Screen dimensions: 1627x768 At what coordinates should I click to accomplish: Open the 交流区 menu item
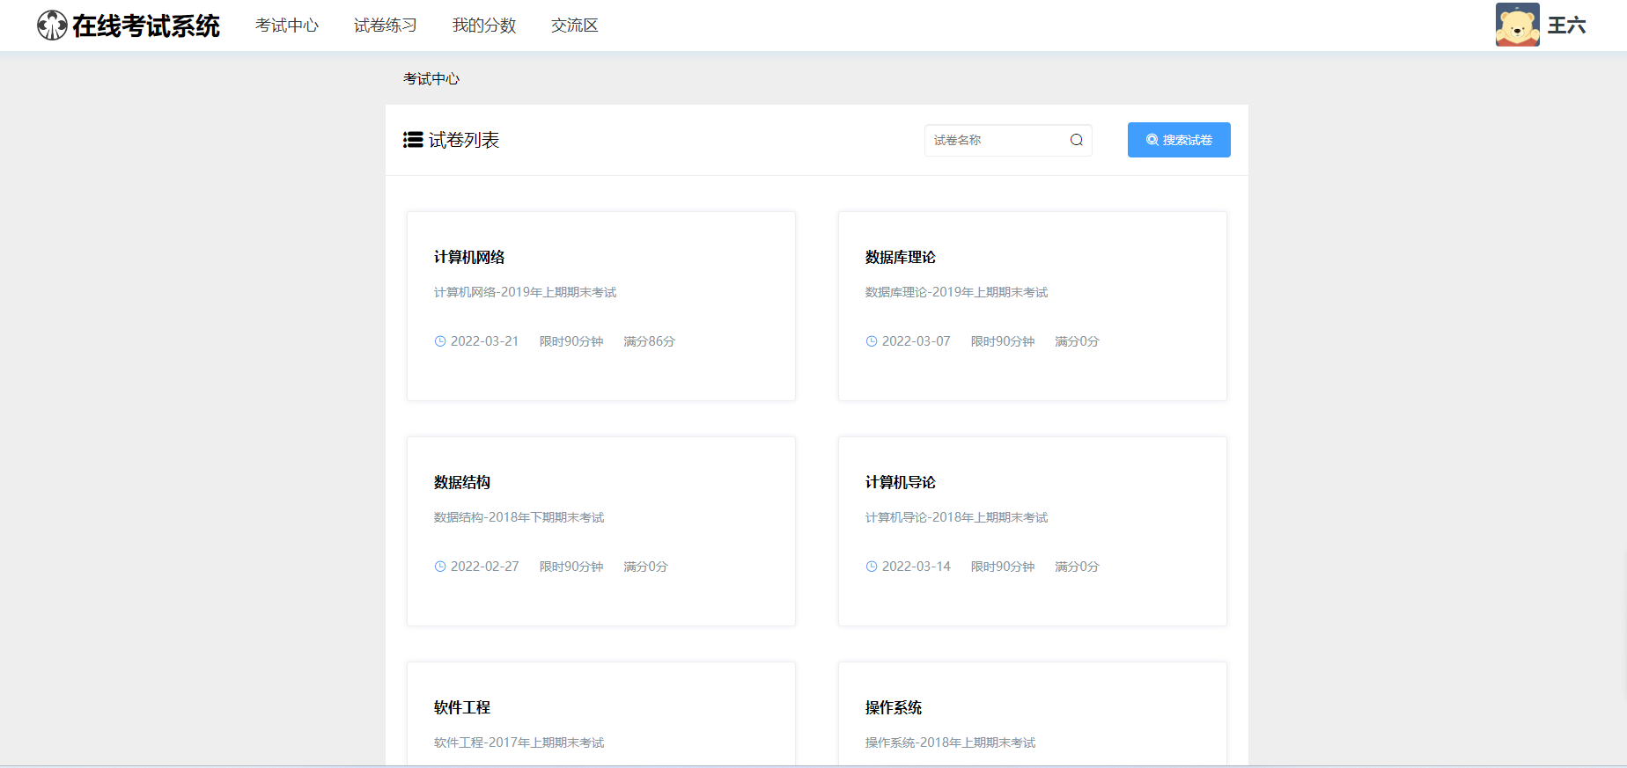[575, 26]
